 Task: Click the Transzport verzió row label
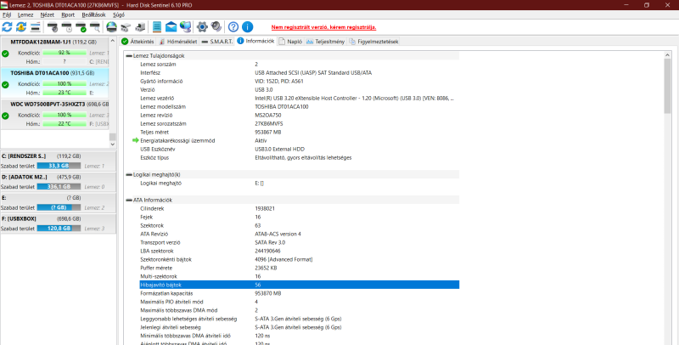[x=160, y=242]
